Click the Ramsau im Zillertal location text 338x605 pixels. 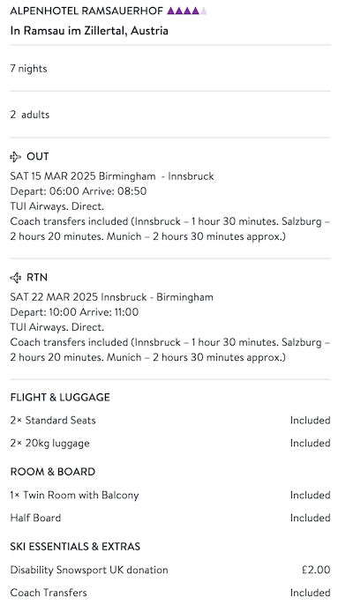point(89,31)
